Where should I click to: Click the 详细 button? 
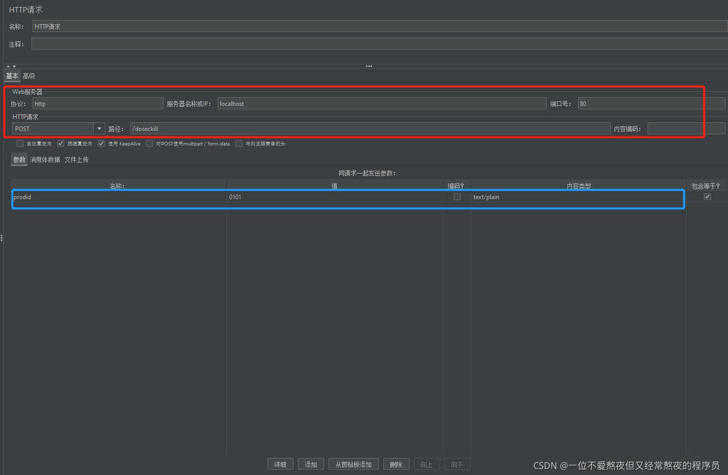[x=280, y=464]
